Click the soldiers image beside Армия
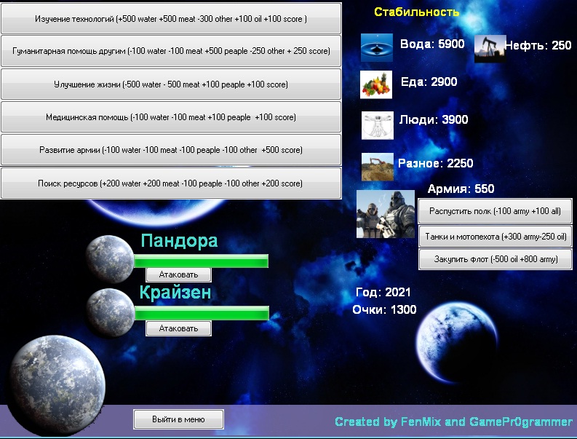The width and height of the screenshot is (577, 439). (x=385, y=214)
